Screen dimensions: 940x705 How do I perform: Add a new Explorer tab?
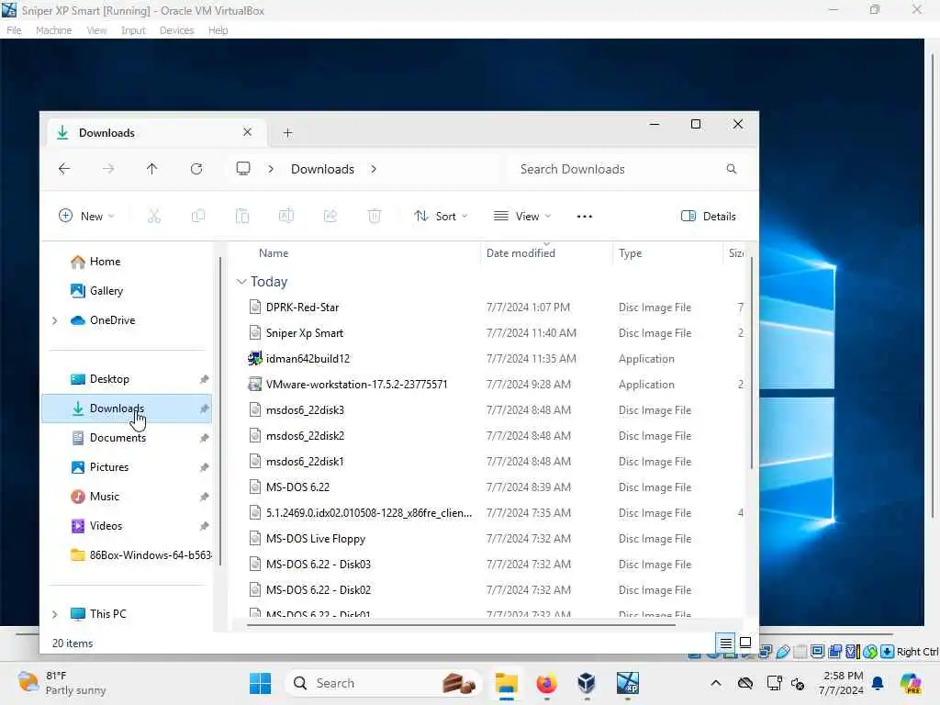tap(287, 132)
